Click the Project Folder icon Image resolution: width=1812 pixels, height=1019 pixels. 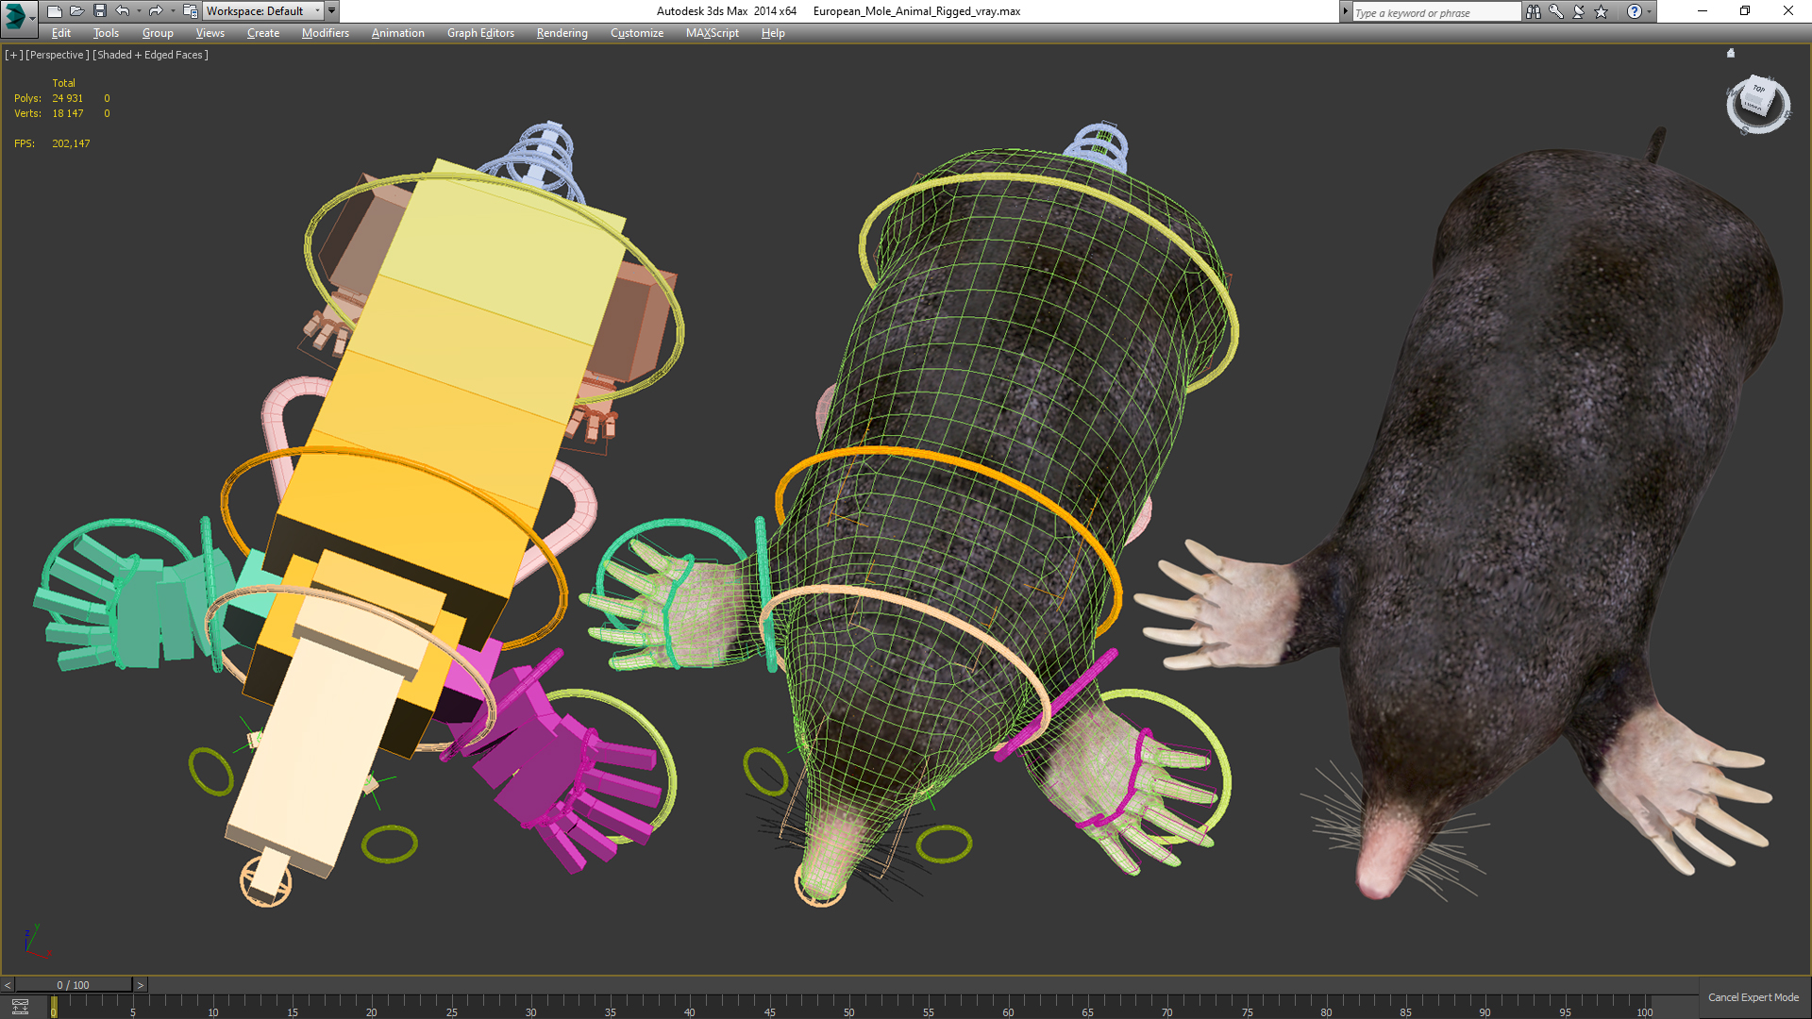pos(190,11)
